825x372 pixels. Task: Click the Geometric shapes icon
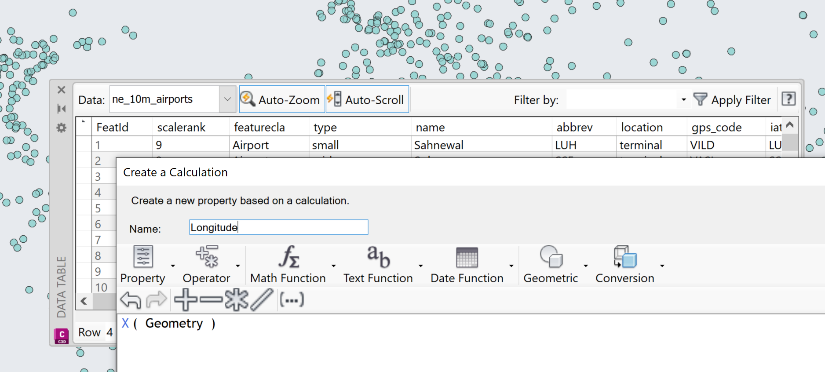coord(551,257)
